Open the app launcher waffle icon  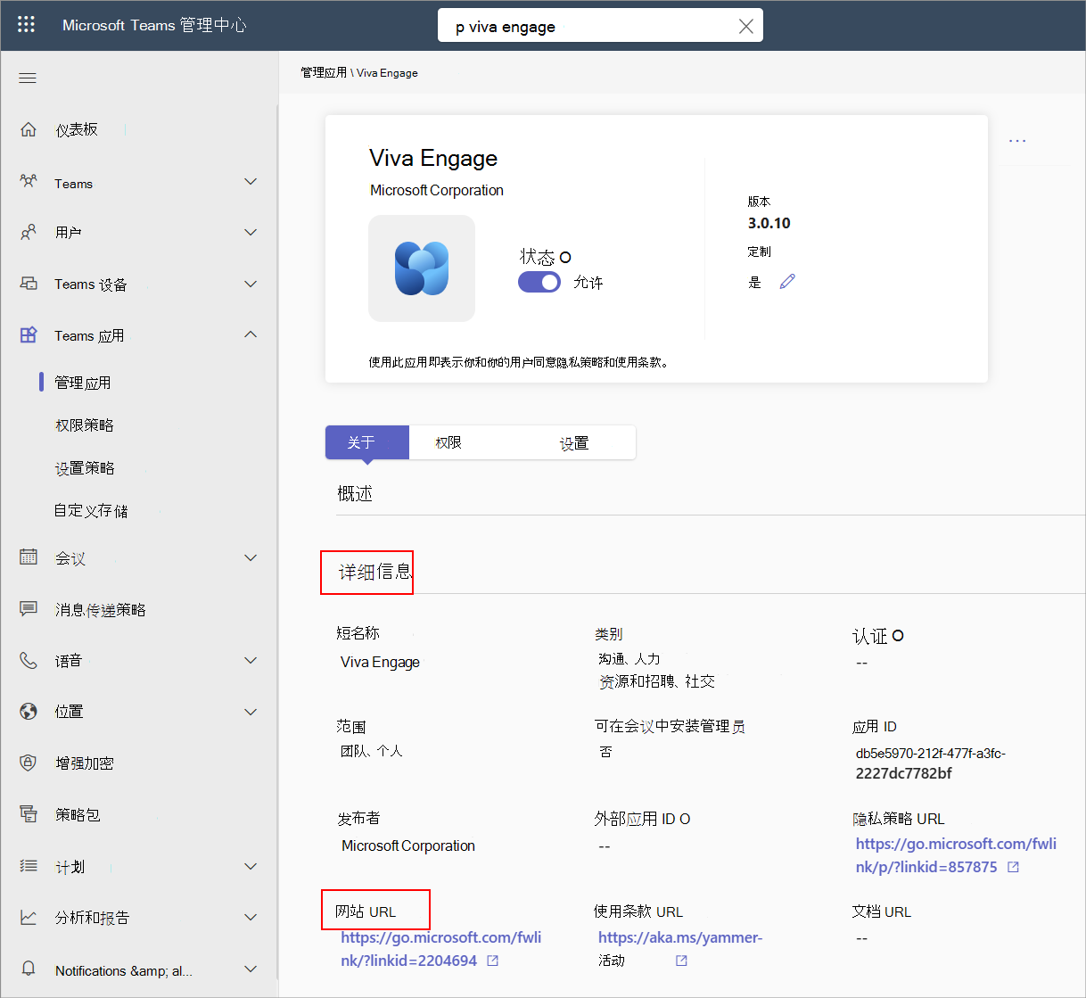pos(27,25)
